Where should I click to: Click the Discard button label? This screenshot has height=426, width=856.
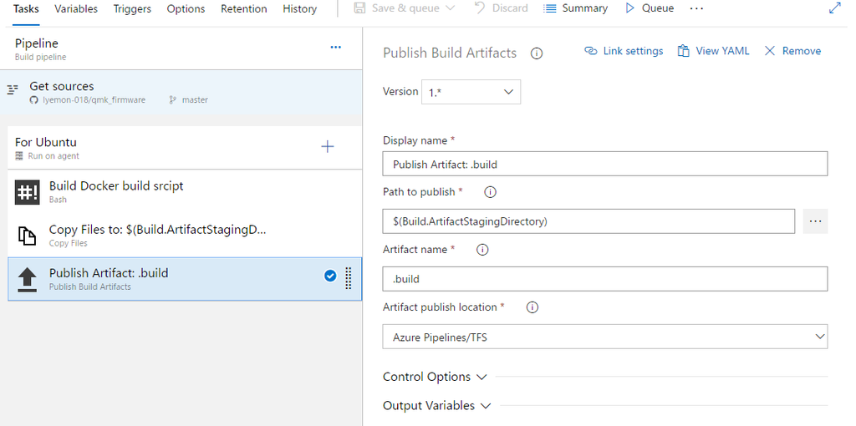[510, 8]
